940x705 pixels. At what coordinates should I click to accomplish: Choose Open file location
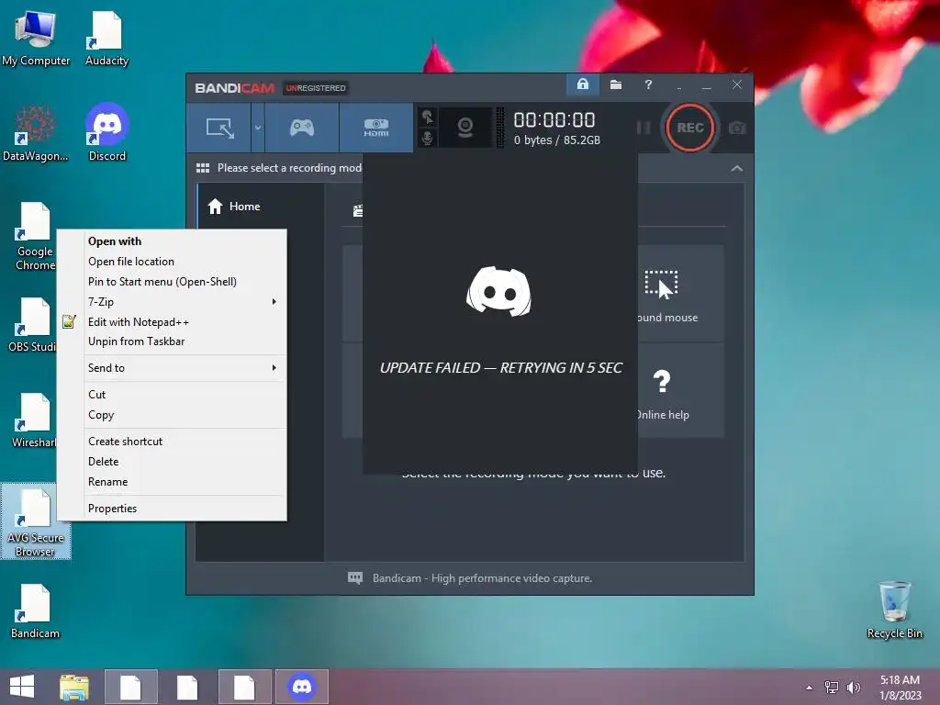[x=172, y=262]
